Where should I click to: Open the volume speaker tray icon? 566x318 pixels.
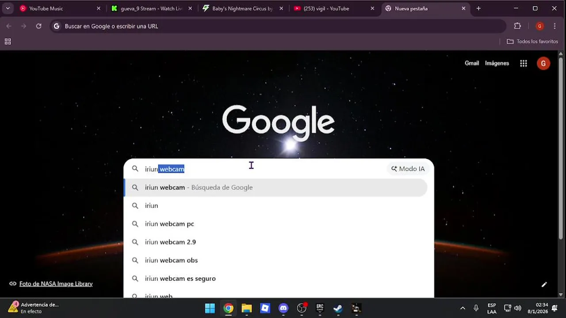pos(517,308)
